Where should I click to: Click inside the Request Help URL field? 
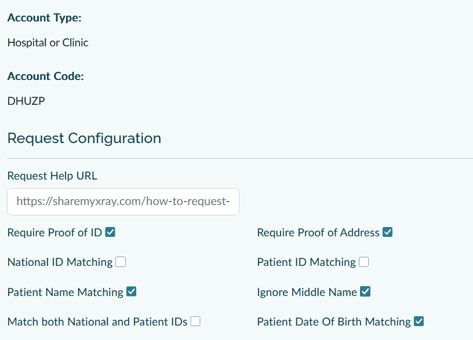tap(123, 202)
